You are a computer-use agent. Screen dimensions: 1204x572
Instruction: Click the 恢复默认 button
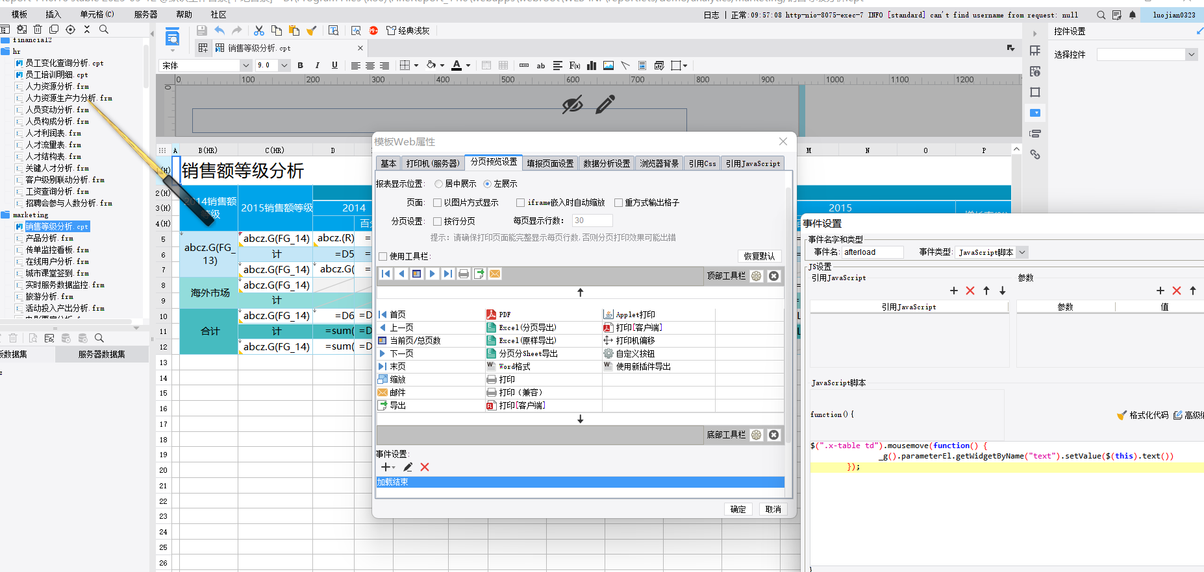759,256
